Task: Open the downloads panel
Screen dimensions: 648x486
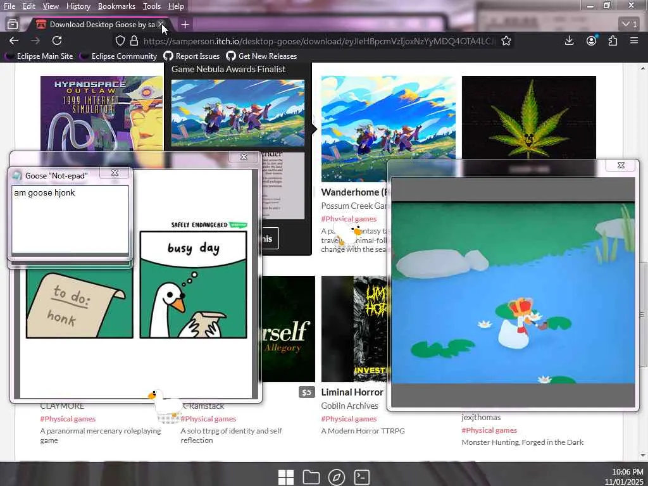Action: tap(569, 40)
